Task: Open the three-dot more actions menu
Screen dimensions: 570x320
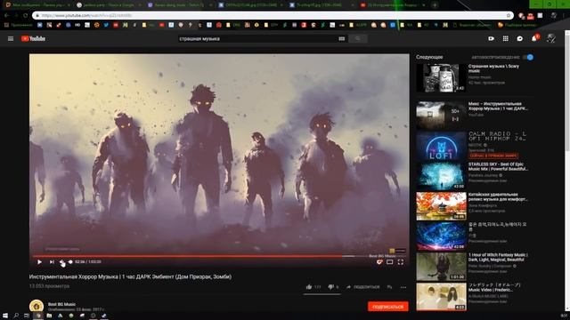Action: click(x=403, y=287)
